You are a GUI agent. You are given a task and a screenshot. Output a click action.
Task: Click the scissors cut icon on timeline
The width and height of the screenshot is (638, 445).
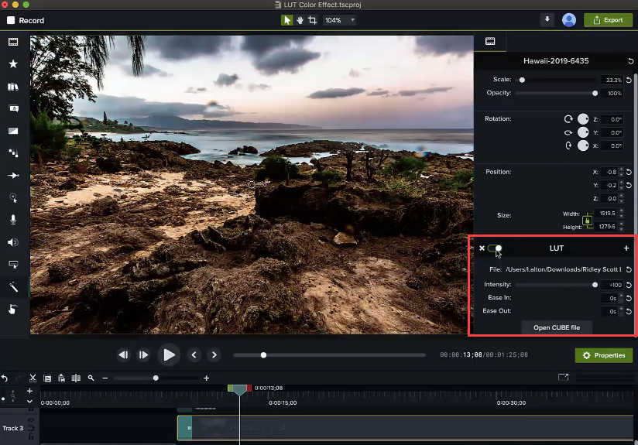pos(33,378)
